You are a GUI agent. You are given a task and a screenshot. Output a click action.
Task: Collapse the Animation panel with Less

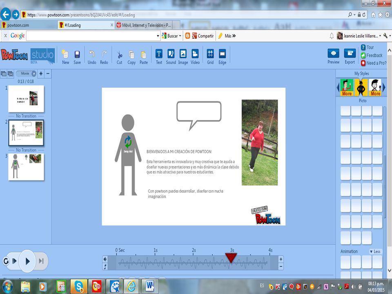(x=375, y=252)
